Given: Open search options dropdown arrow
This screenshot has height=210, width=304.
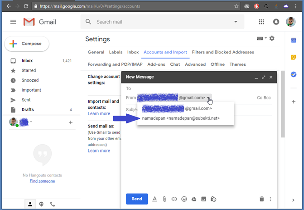Looking at the screenshot, I should pos(236,22).
